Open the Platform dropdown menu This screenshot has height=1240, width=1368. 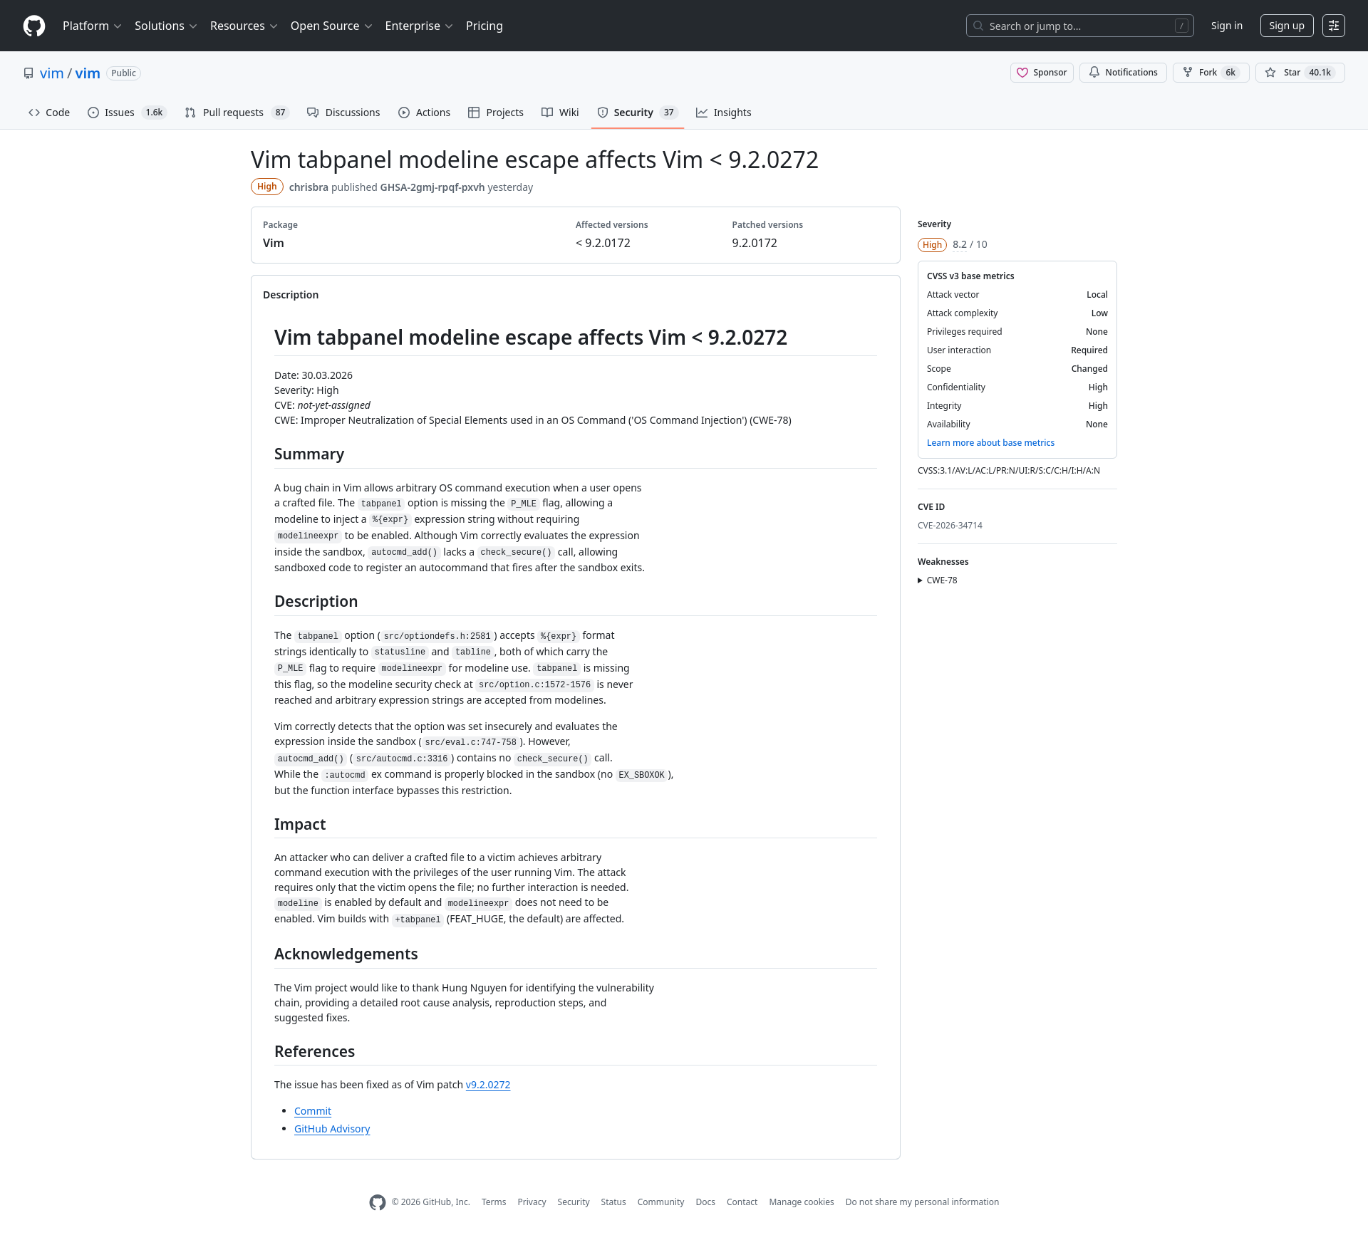(92, 26)
